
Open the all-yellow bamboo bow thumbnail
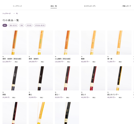click(41, 113)
